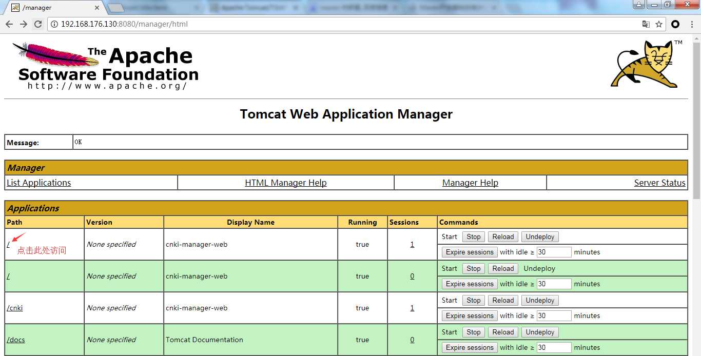This screenshot has height=356, width=701.
Task: Click "Tomcat Web Application Manager" heading
Action: pos(346,114)
